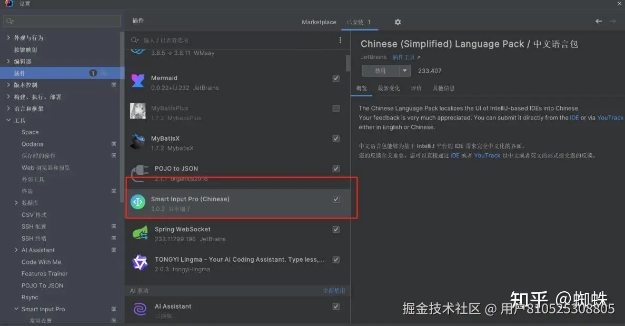Expand the 编辑器 settings group
625x326 pixels.
[8, 61]
